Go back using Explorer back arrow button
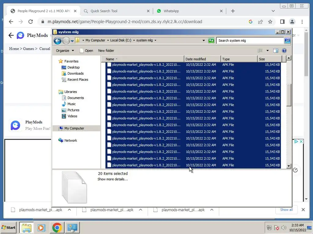Viewport: 313px width, 234px height. point(57,41)
